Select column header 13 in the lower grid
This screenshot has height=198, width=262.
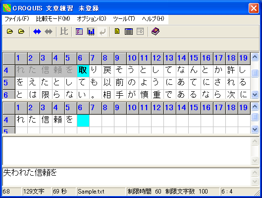170,108
